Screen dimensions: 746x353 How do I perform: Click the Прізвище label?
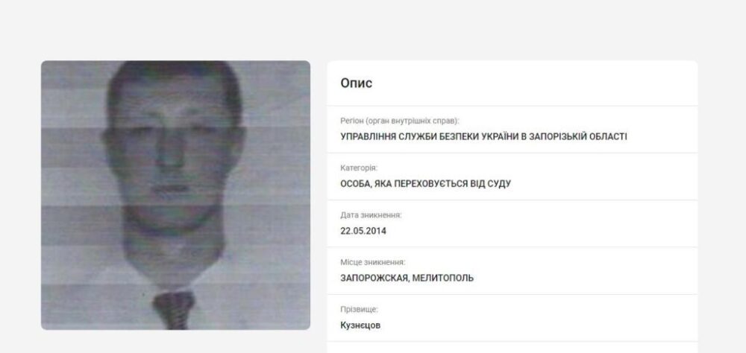pos(360,309)
